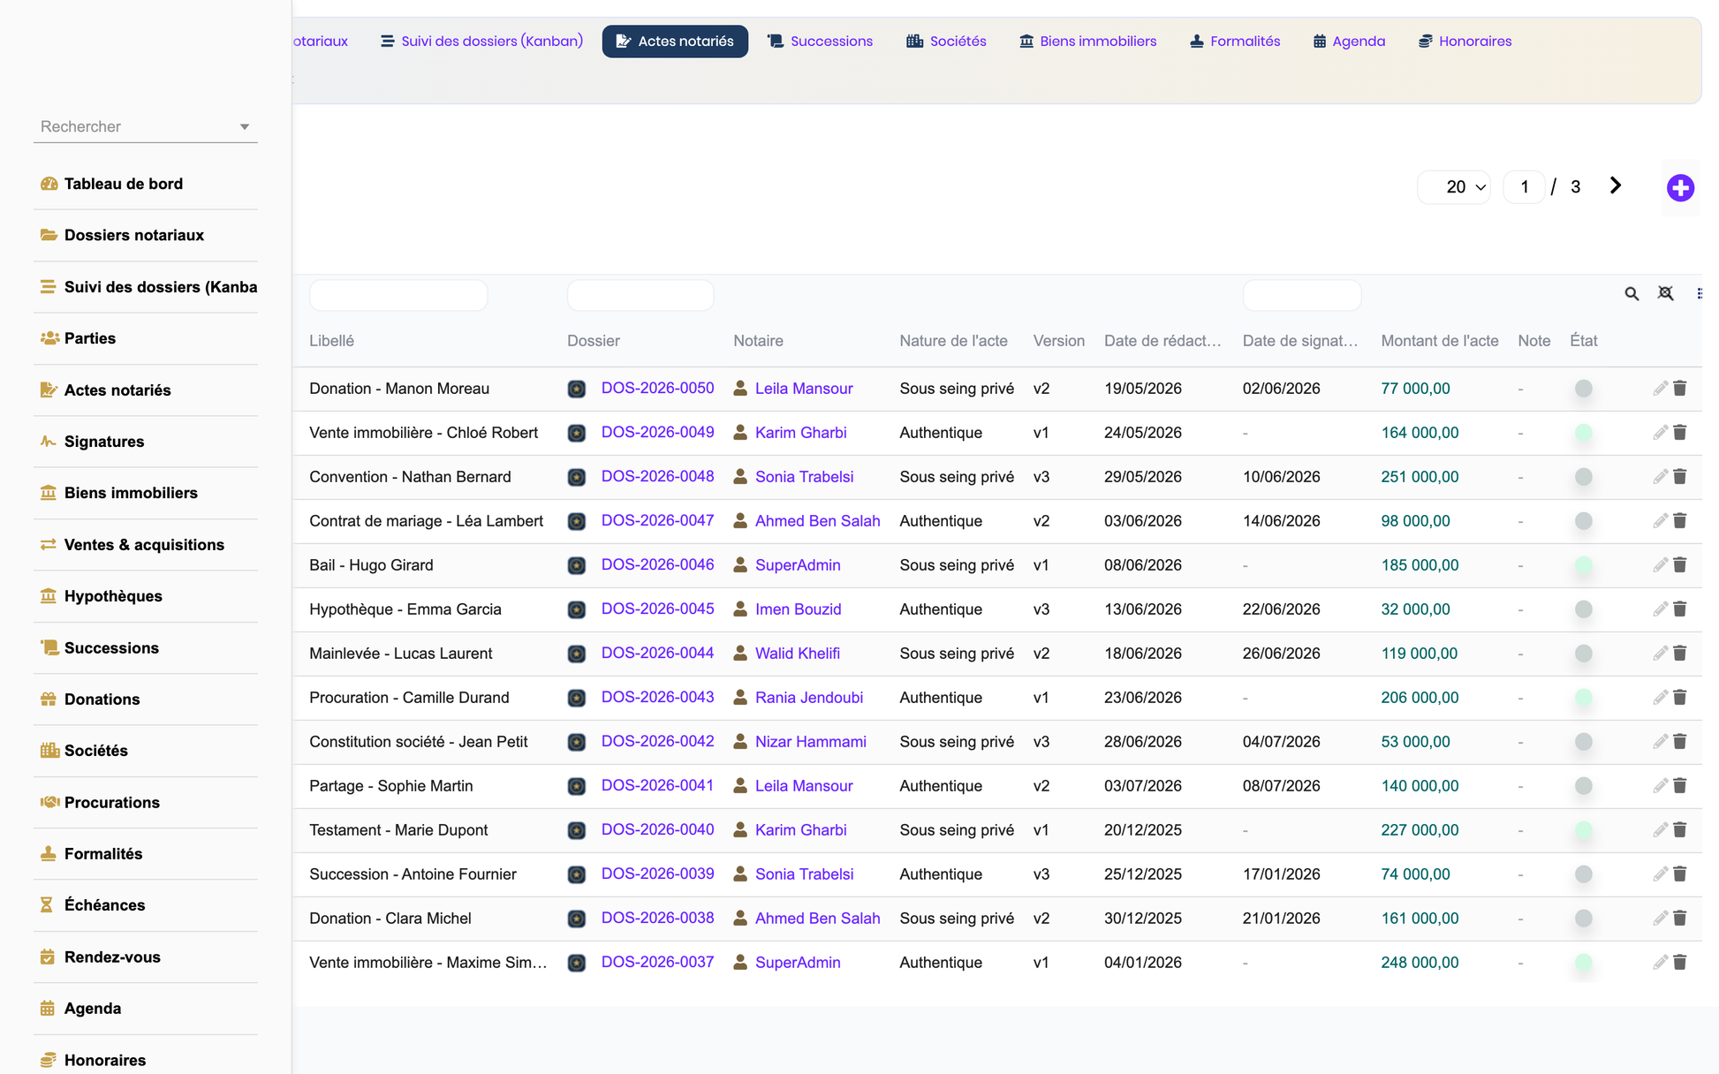
Task: Edit the Contrat de mariage - Léa Lambert row
Action: (x=1660, y=521)
